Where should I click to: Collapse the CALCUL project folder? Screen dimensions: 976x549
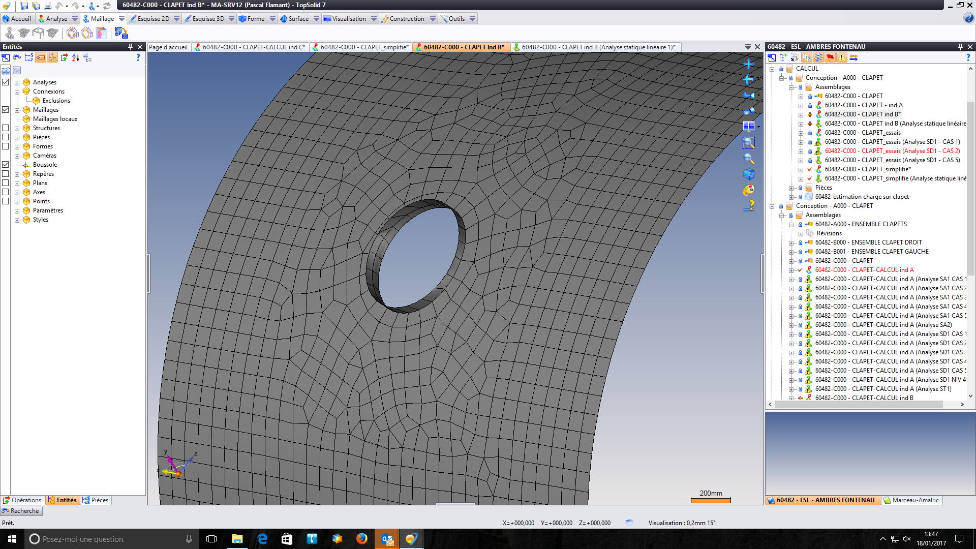[772, 69]
